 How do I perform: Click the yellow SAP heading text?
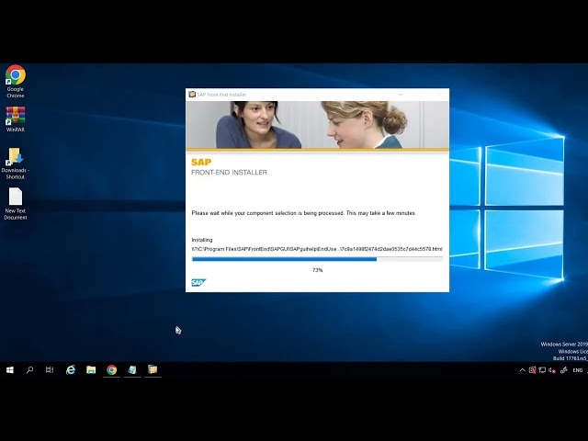[201, 162]
